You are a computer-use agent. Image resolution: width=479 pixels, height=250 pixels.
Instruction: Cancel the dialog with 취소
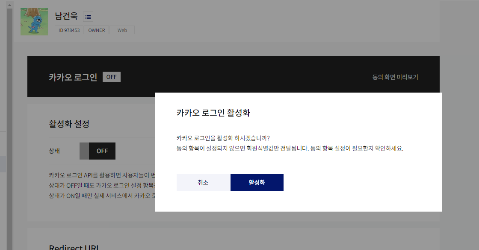203,183
